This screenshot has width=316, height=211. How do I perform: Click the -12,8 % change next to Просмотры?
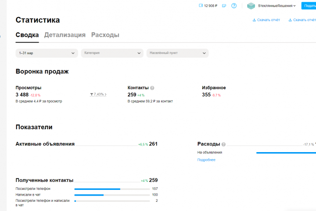pos(35,95)
